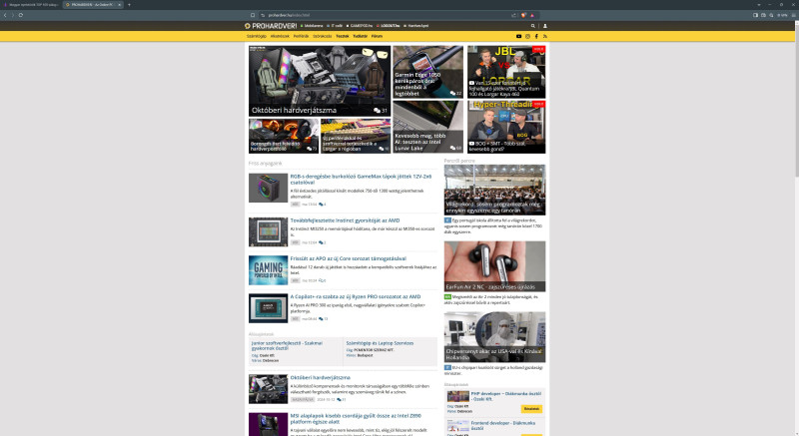This screenshot has height=436, width=799.
Task: Click the browser back arrow
Action: [x=5, y=15]
